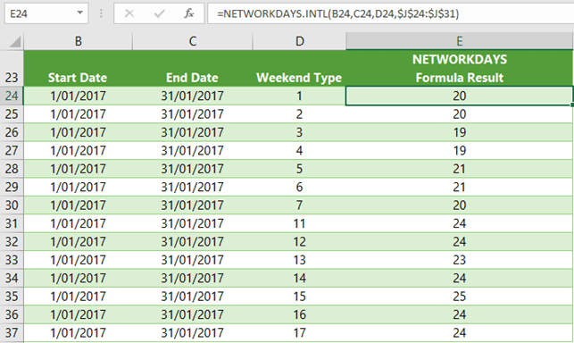Click the End Date header cell

192,69
